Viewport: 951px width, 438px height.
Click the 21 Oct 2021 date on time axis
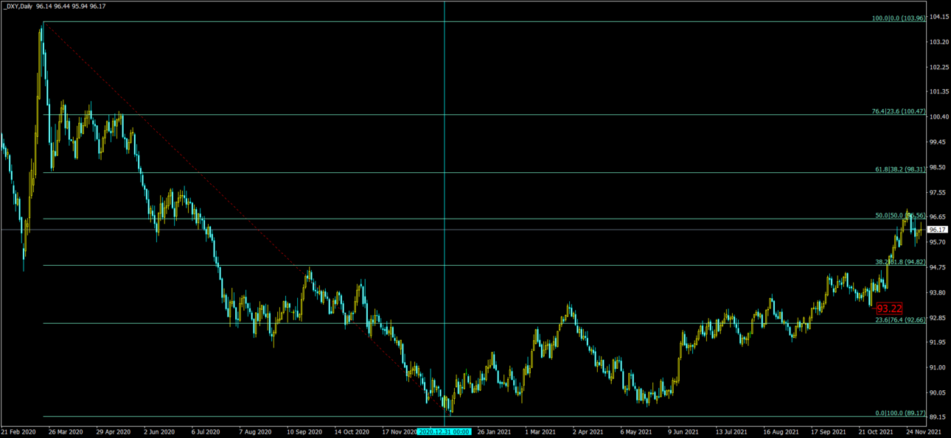[x=876, y=432]
